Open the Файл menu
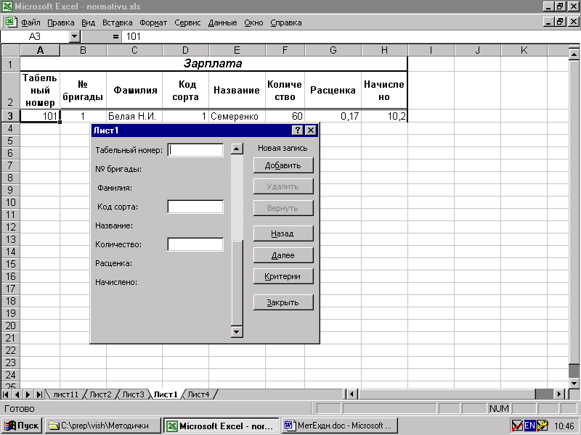Screen dimensions: 581x435 [x=31, y=22]
